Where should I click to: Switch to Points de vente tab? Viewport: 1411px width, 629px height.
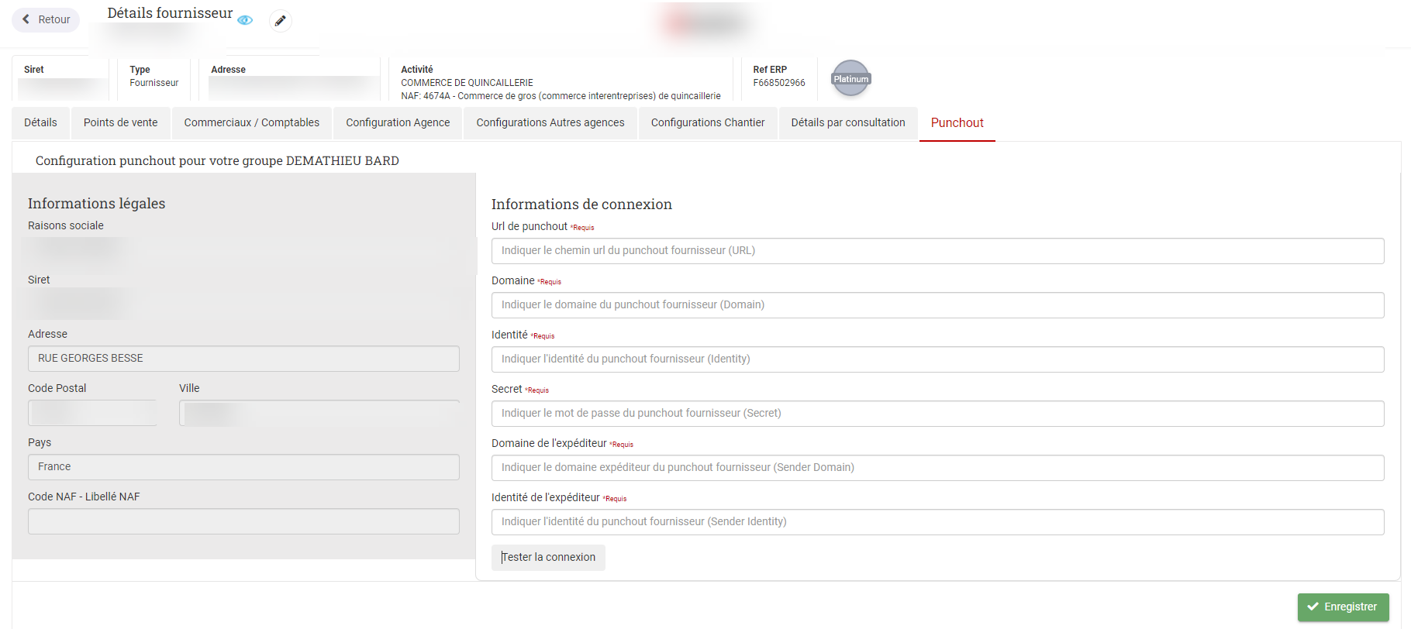[x=120, y=122]
